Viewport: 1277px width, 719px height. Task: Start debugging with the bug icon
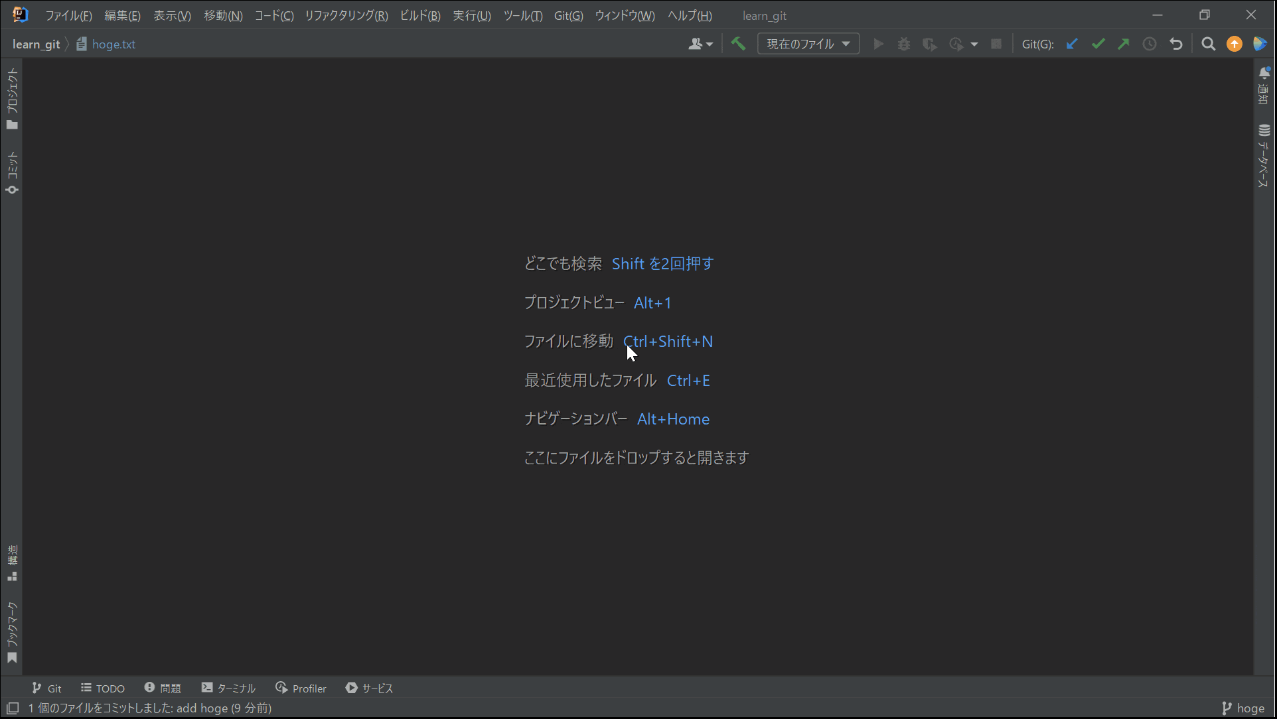(904, 44)
